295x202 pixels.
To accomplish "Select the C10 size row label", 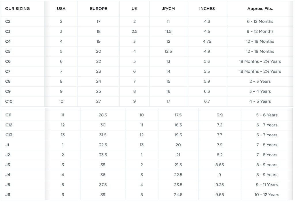I will click(x=9, y=101).
